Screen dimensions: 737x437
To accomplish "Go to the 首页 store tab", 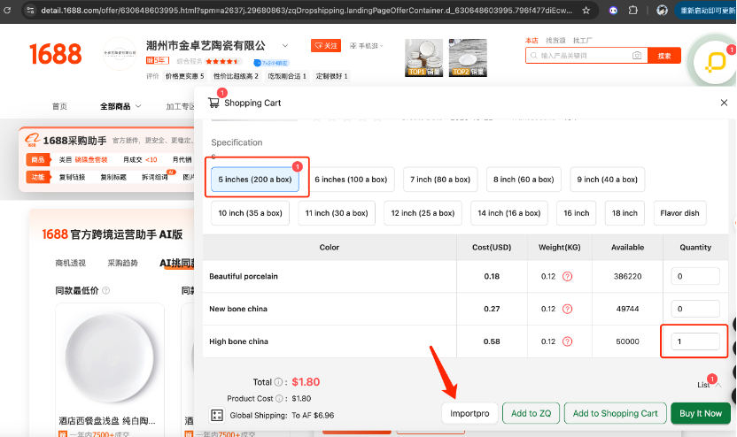I will pos(59,106).
